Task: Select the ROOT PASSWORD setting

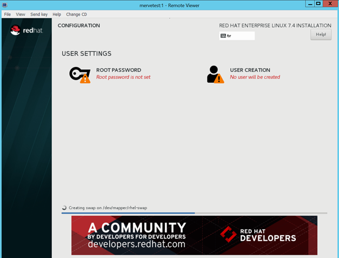Action: coord(110,75)
